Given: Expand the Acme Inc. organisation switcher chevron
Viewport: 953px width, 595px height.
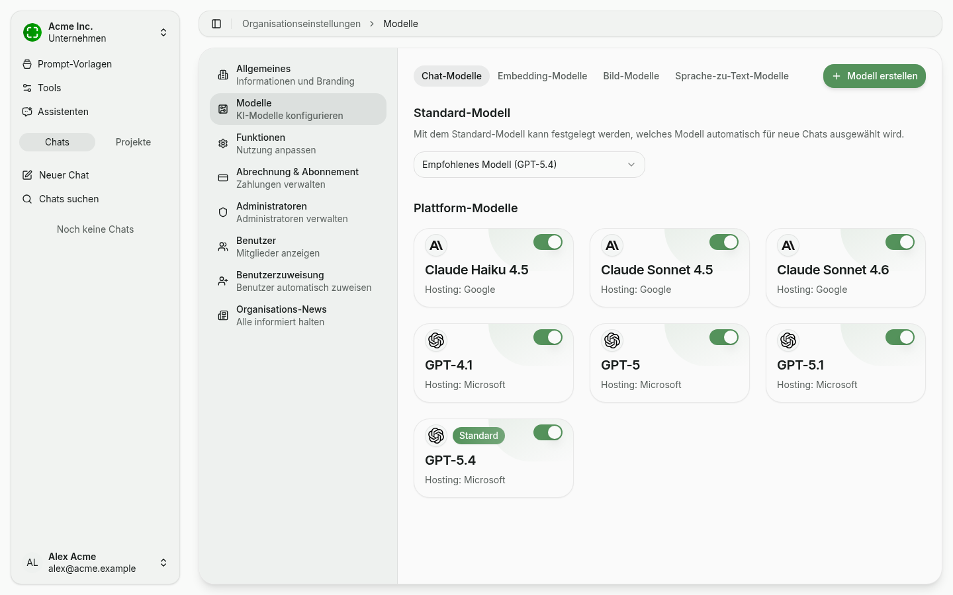Looking at the screenshot, I should pyautogui.click(x=163, y=32).
